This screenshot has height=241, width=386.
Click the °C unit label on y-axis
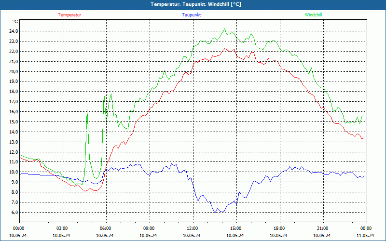tap(15, 22)
